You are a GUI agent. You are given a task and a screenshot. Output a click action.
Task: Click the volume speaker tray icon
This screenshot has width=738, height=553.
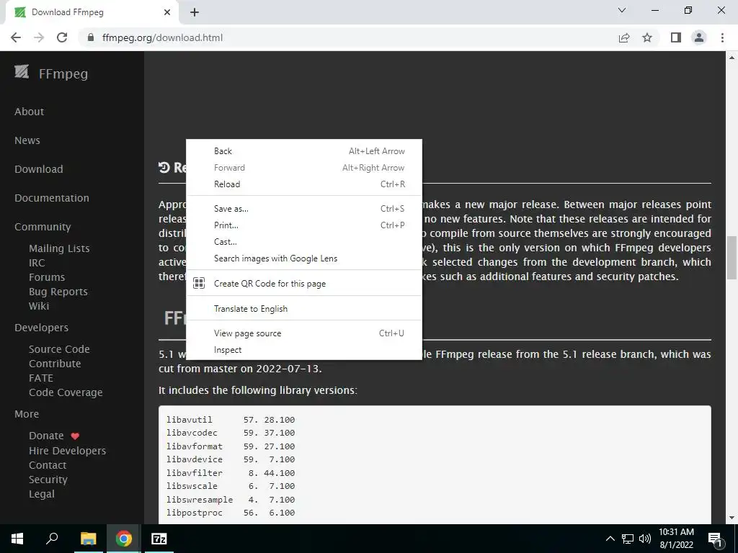pyautogui.click(x=645, y=539)
